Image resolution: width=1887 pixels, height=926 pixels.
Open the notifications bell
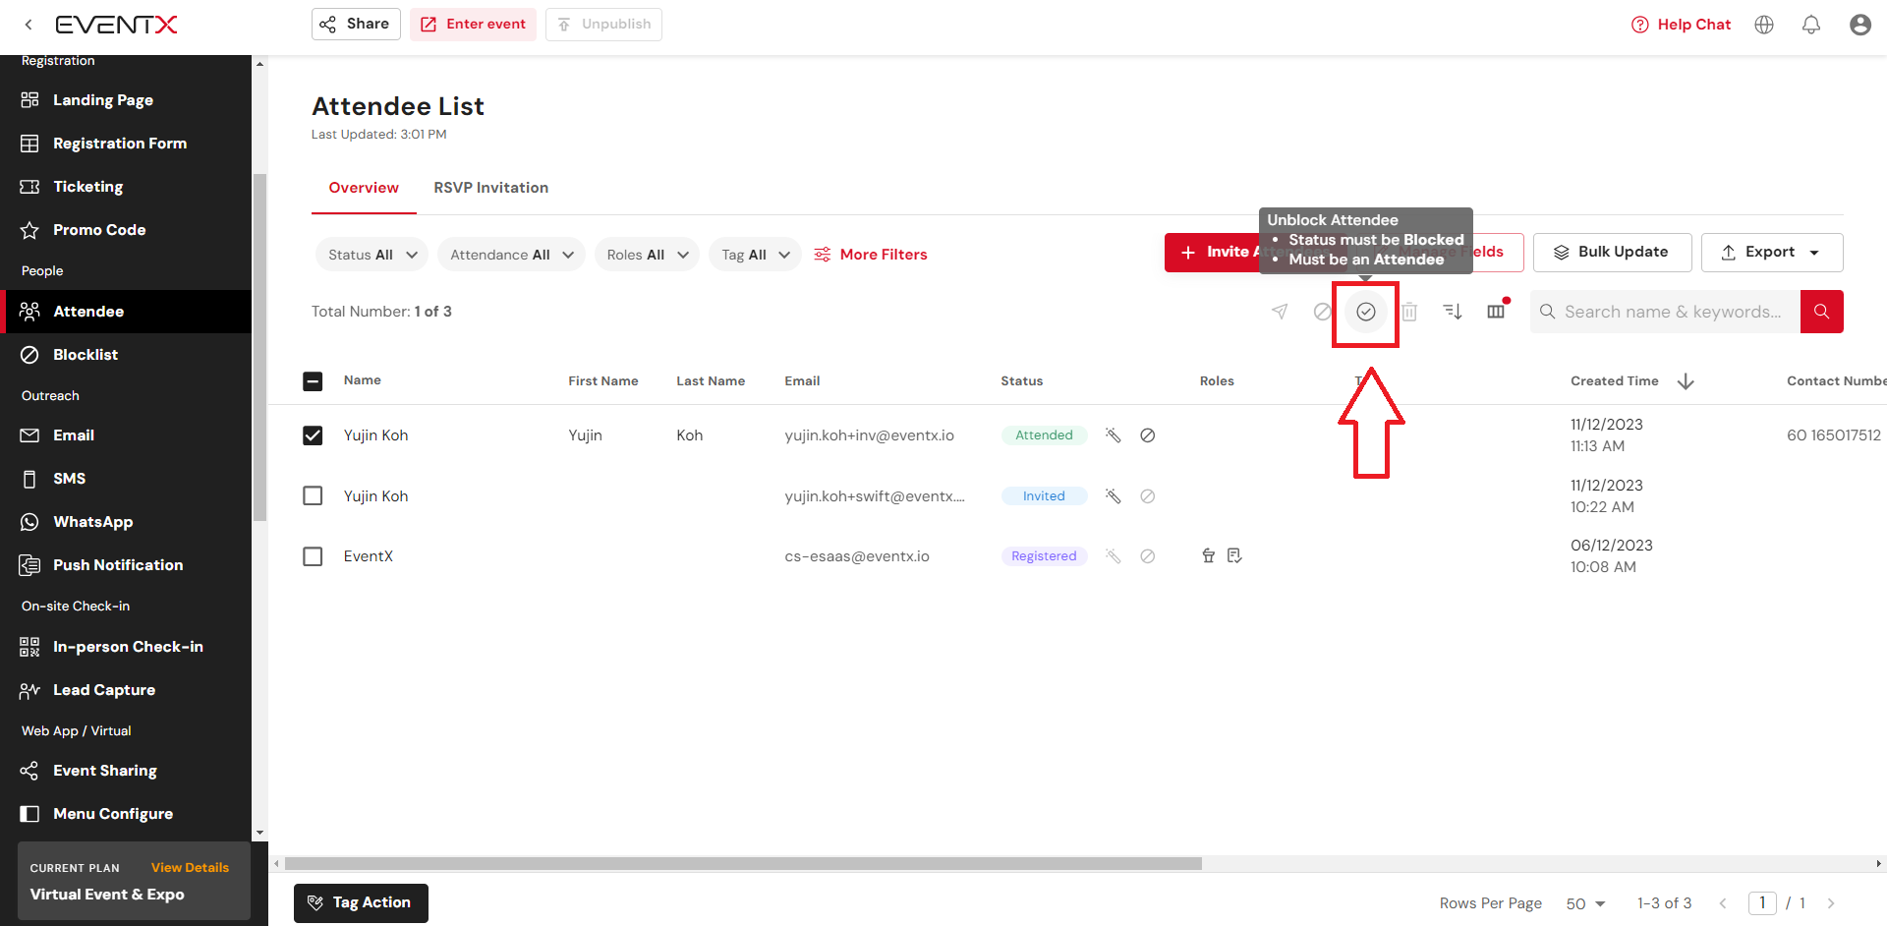pyautogui.click(x=1810, y=25)
